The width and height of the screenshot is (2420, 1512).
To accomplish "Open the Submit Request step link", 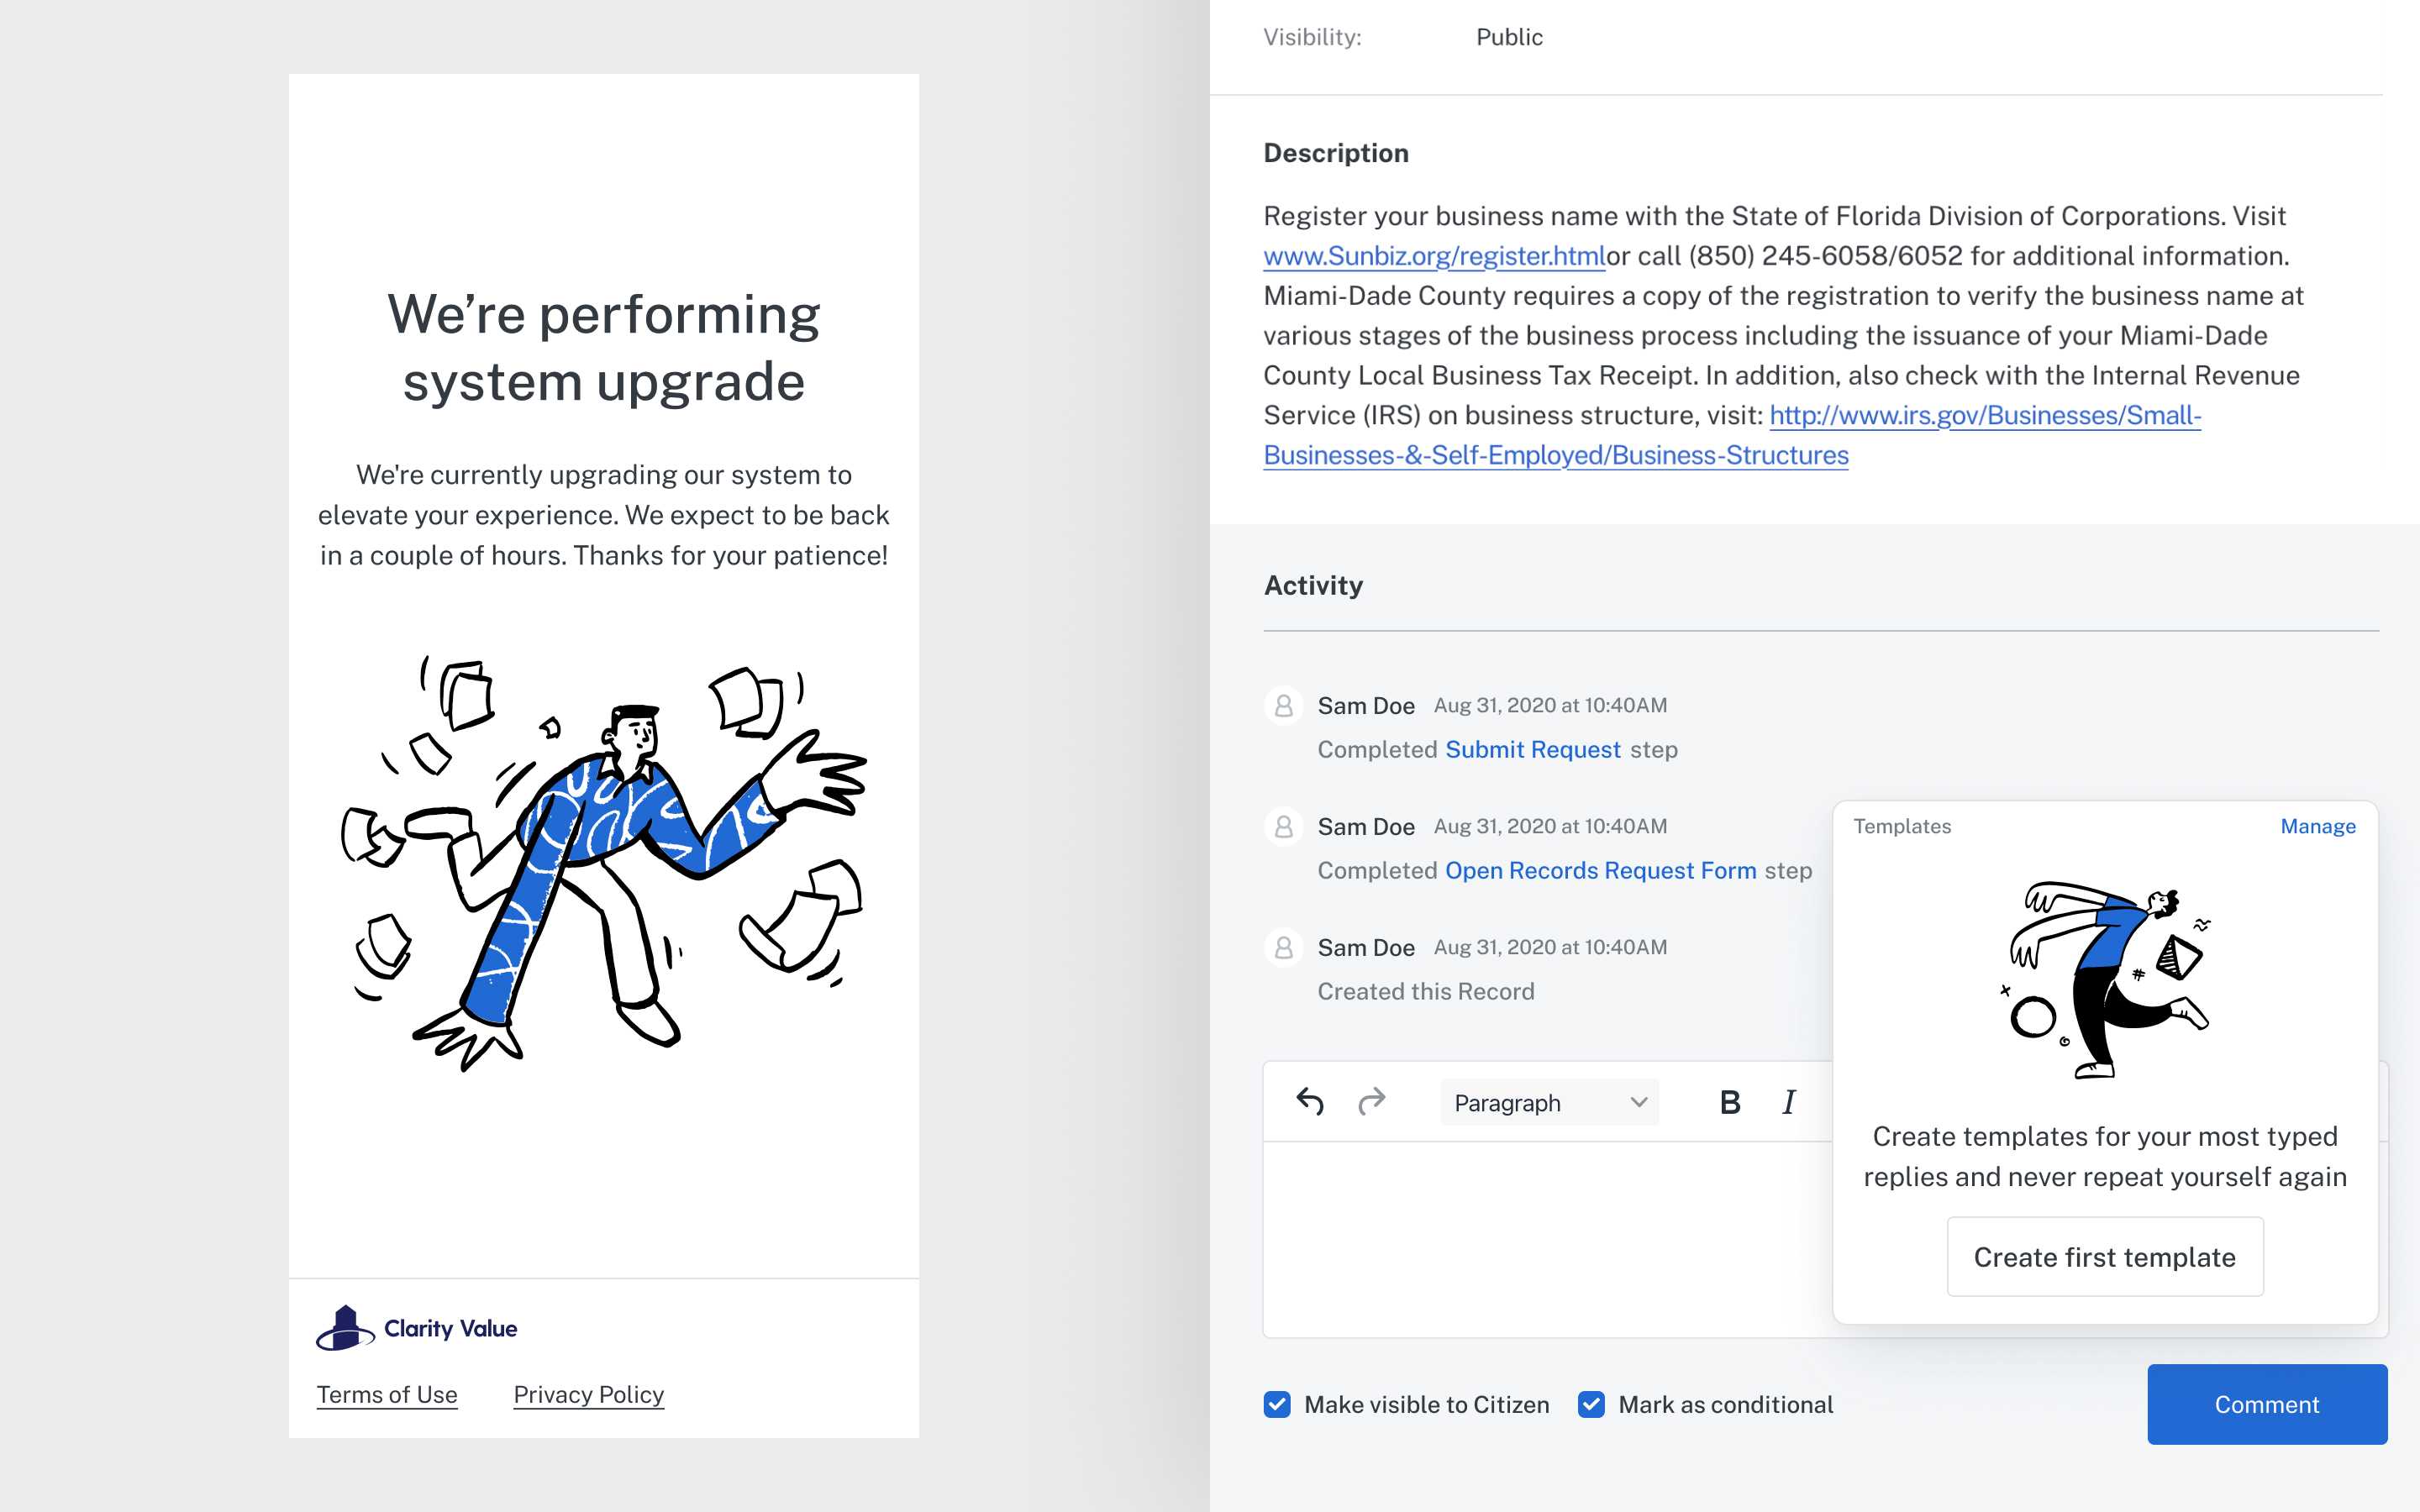I will [1532, 750].
